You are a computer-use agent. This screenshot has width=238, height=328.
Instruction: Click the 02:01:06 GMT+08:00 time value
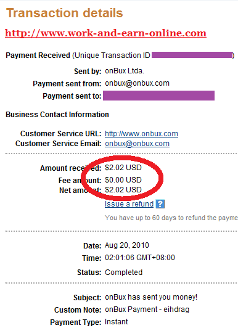[140, 258]
